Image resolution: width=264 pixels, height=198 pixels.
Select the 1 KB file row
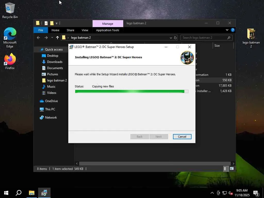pos(214,75)
